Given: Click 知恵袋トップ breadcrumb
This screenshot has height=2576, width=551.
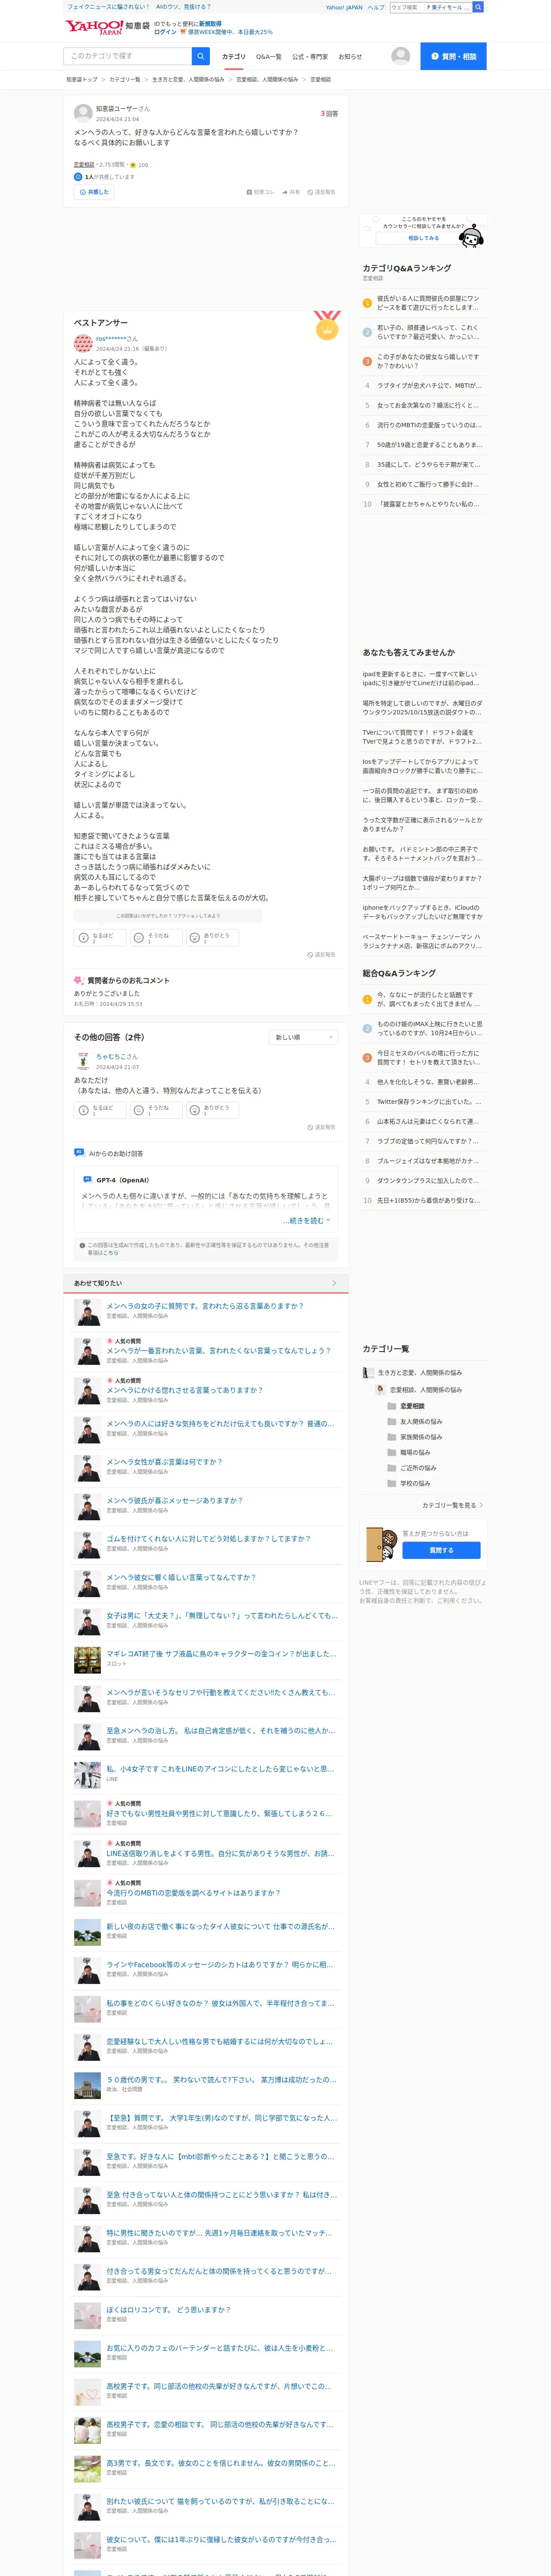Looking at the screenshot, I should [x=82, y=79].
